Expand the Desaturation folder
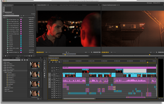Screen dimensions: 164x104 [x=4, y=88]
